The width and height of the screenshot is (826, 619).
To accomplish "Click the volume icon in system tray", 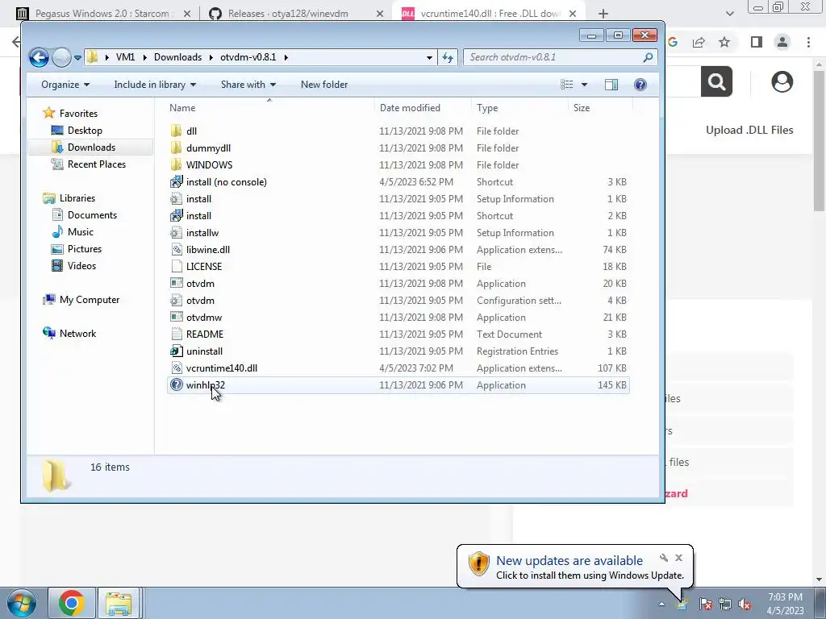I will 745,604.
